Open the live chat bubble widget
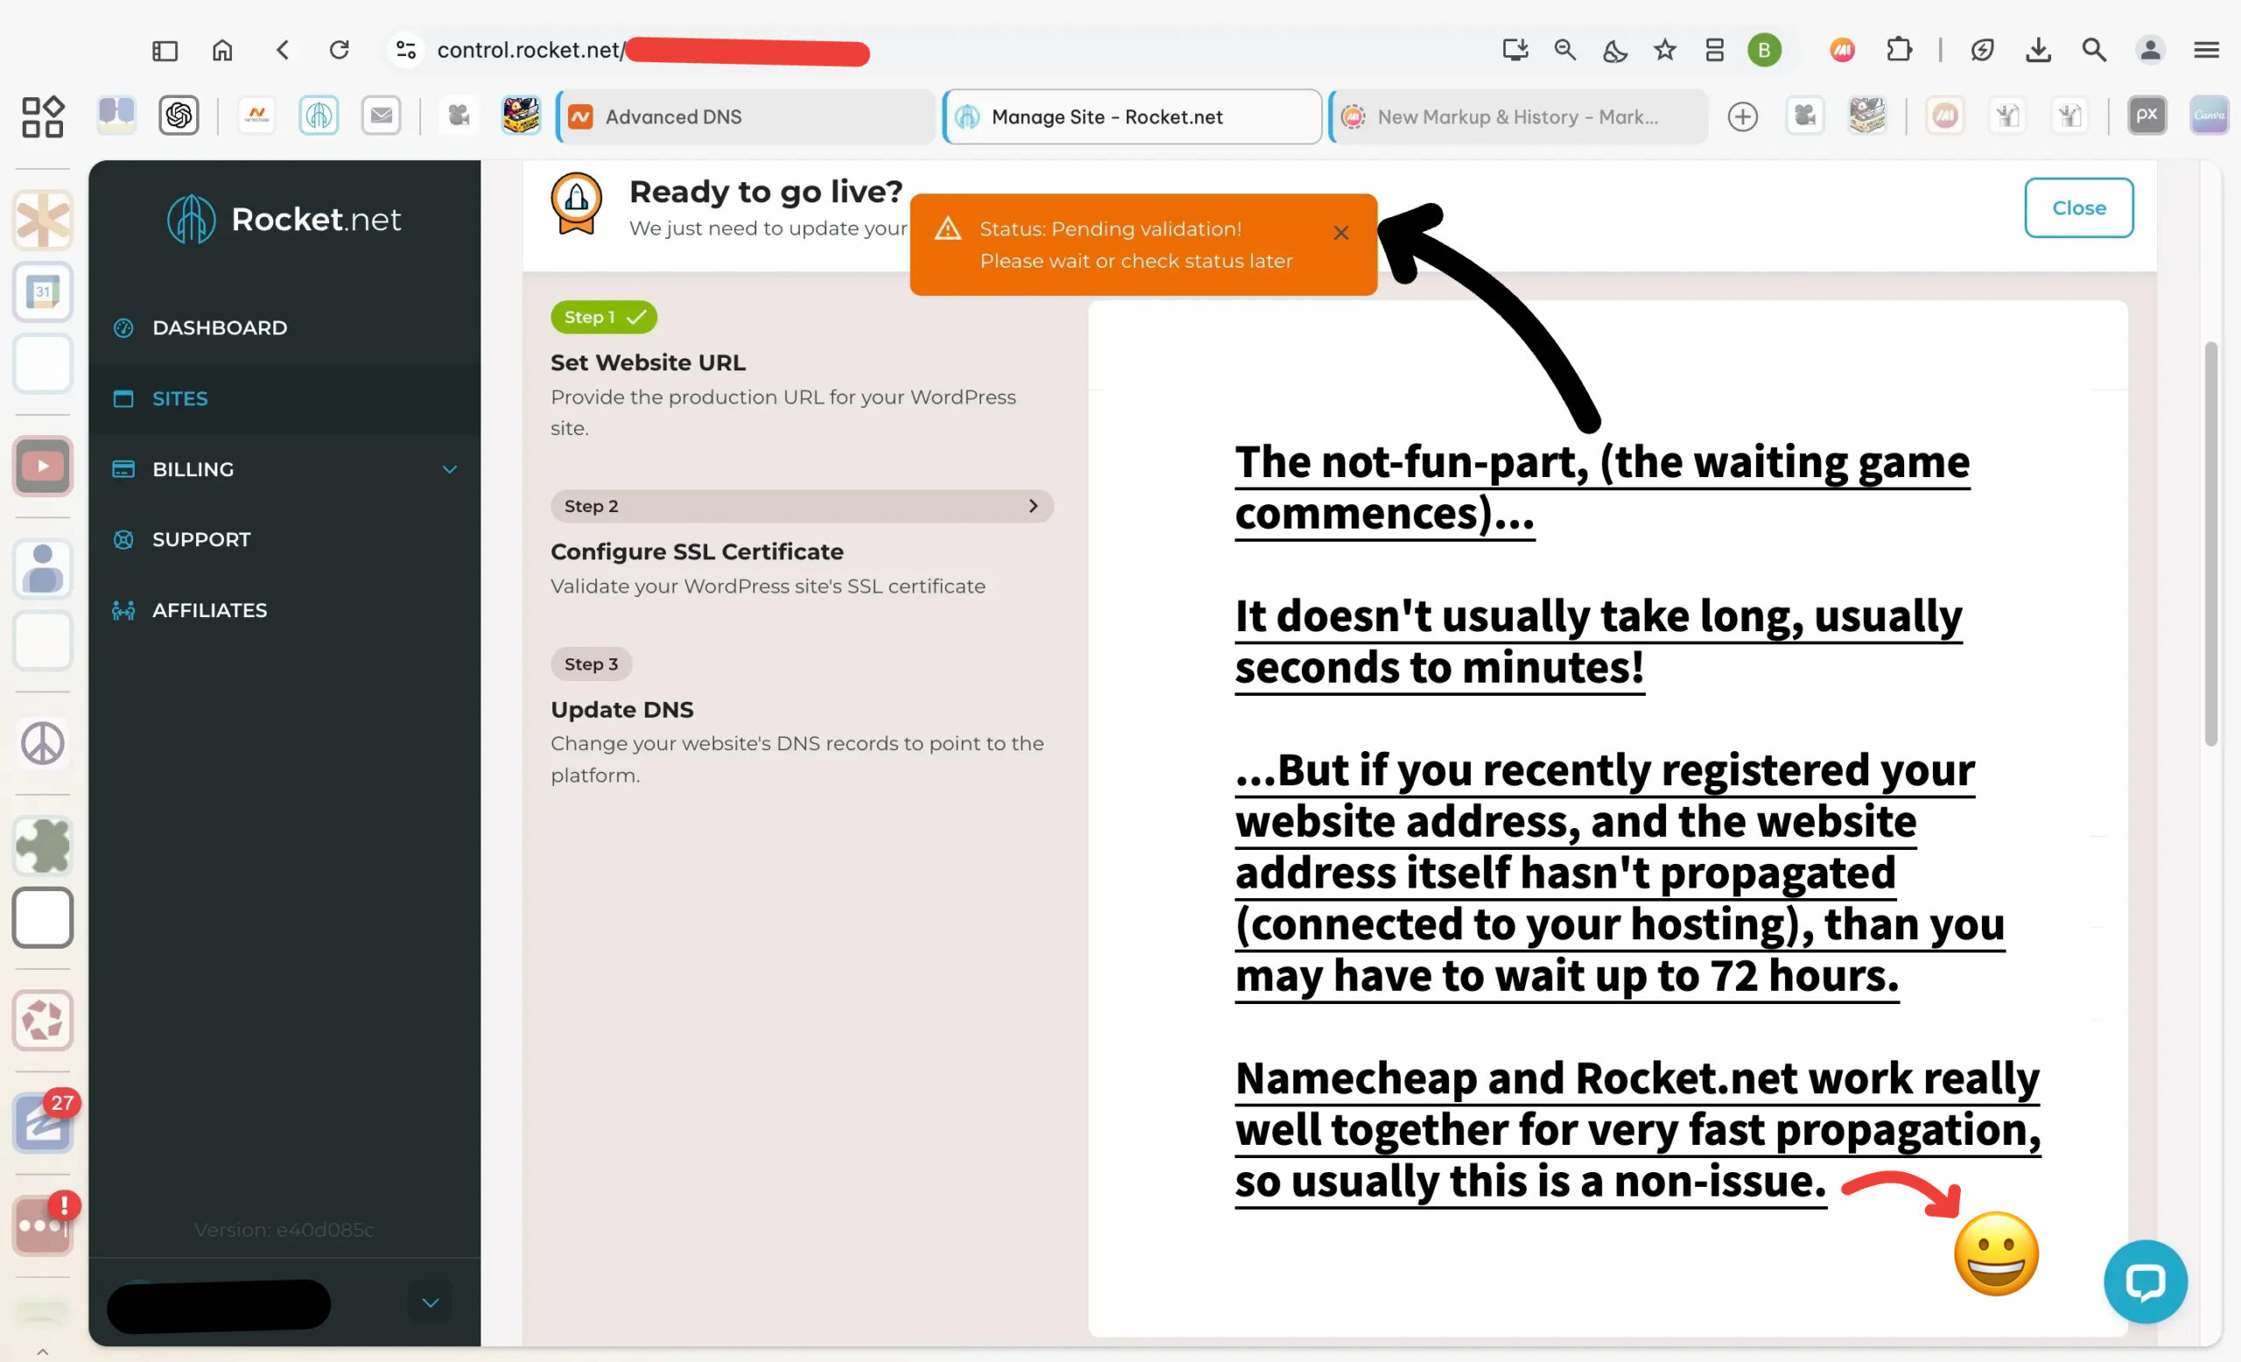This screenshot has height=1362, width=2241. [x=2145, y=1281]
